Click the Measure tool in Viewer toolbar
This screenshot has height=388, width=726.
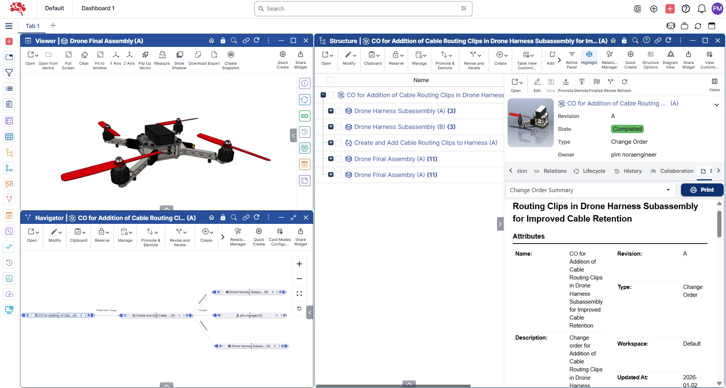point(162,58)
